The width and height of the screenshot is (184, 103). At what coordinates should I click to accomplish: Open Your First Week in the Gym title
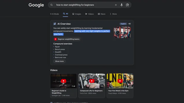click(x=118, y=91)
